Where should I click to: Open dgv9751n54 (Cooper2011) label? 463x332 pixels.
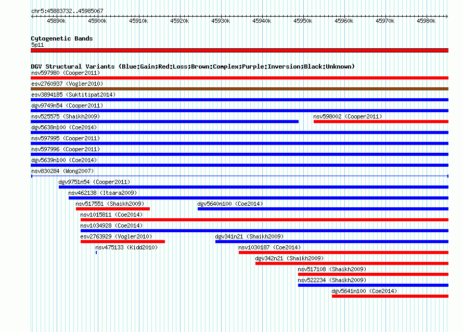click(94, 182)
